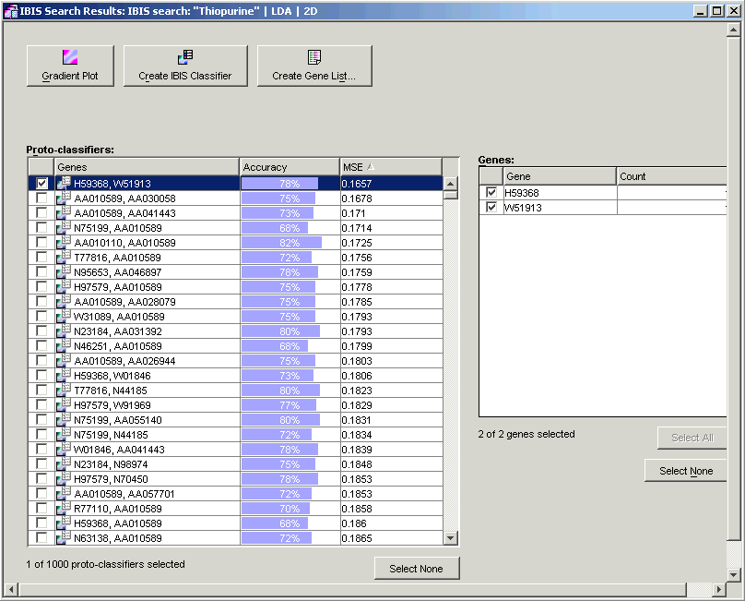Click window horizontal scrollbar right arrow
This screenshot has width=745, height=601.
pyautogui.click(x=719, y=590)
